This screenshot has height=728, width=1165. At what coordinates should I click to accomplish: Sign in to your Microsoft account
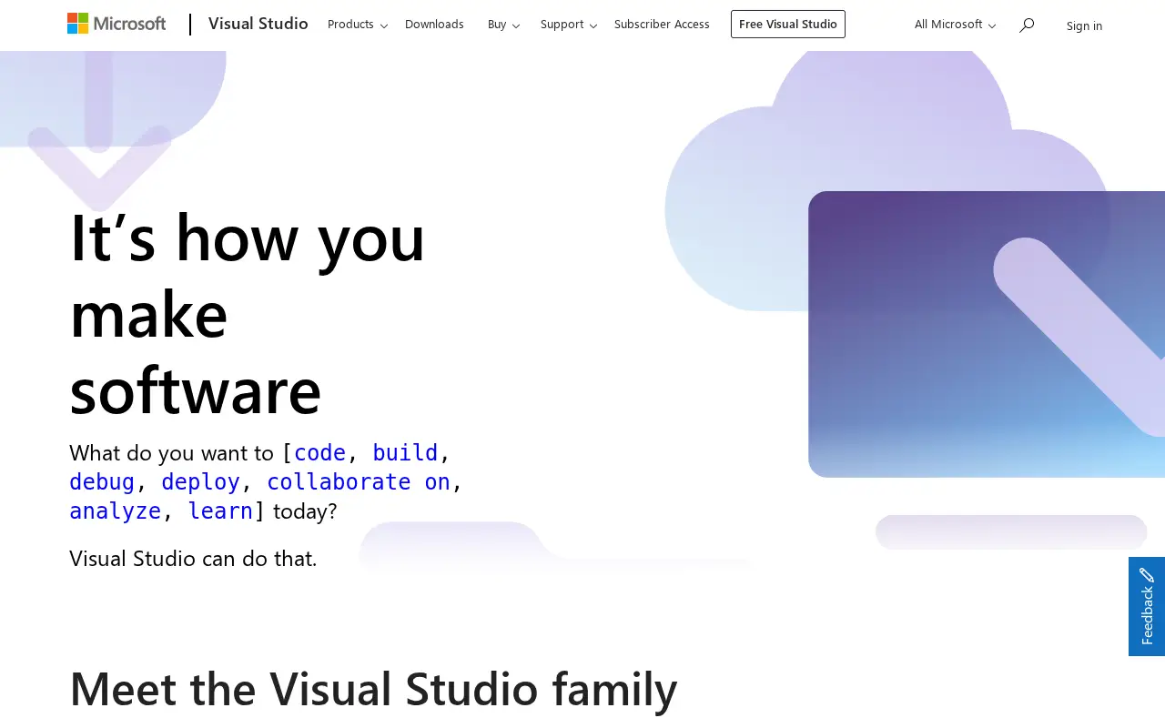click(1084, 25)
